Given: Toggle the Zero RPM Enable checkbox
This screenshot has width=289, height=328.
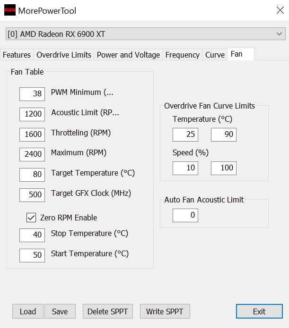Looking at the screenshot, I should tap(32, 218).
